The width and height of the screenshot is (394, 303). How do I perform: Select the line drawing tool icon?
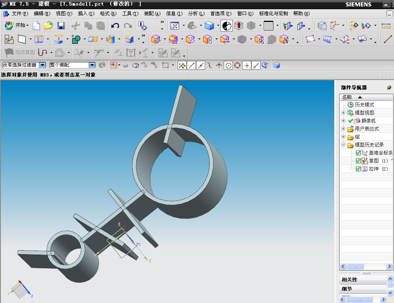(x=388, y=39)
